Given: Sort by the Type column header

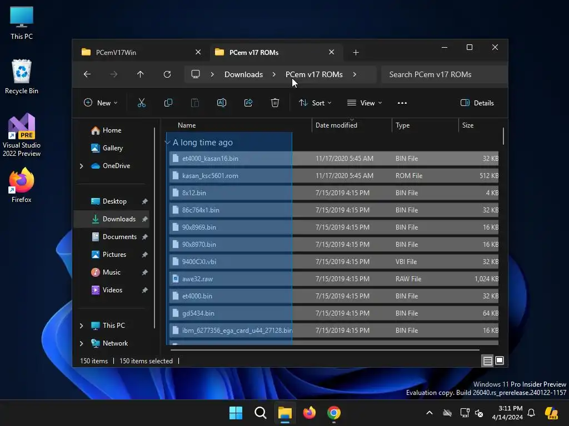Looking at the screenshot, I should coord(402,125).
